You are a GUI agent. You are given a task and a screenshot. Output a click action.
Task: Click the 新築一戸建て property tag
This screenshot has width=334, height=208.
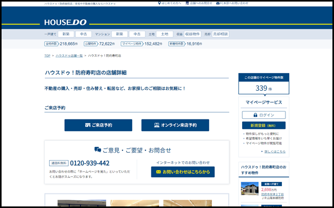click(271, 184)
